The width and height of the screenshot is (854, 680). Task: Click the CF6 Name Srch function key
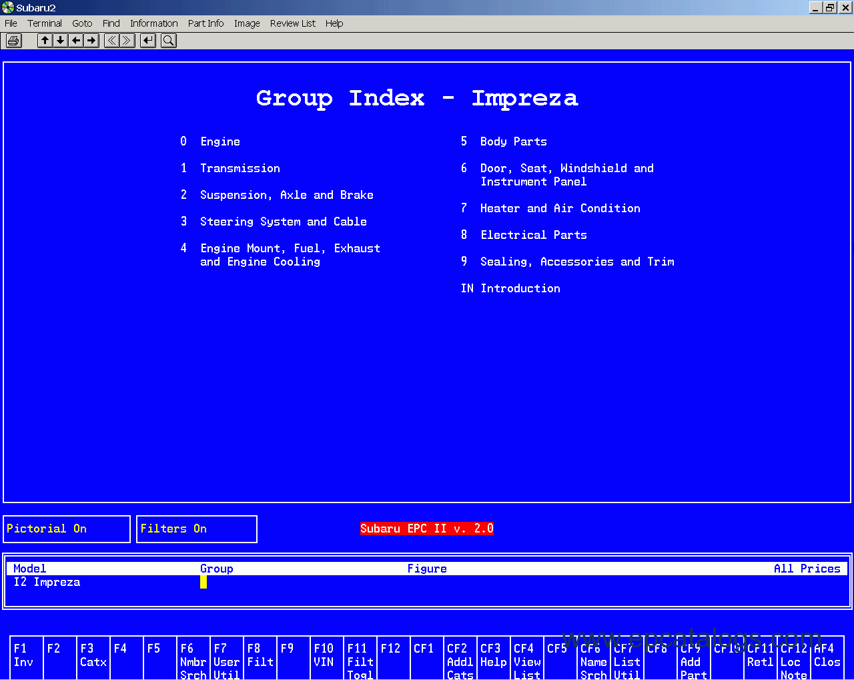(x=594, y=659)
